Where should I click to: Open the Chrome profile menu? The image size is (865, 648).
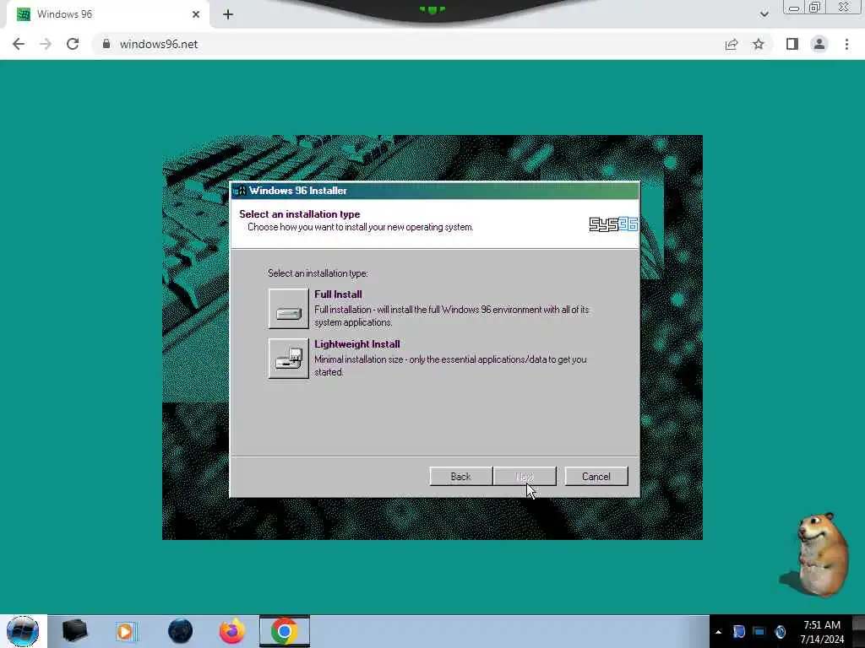(819, 44)
